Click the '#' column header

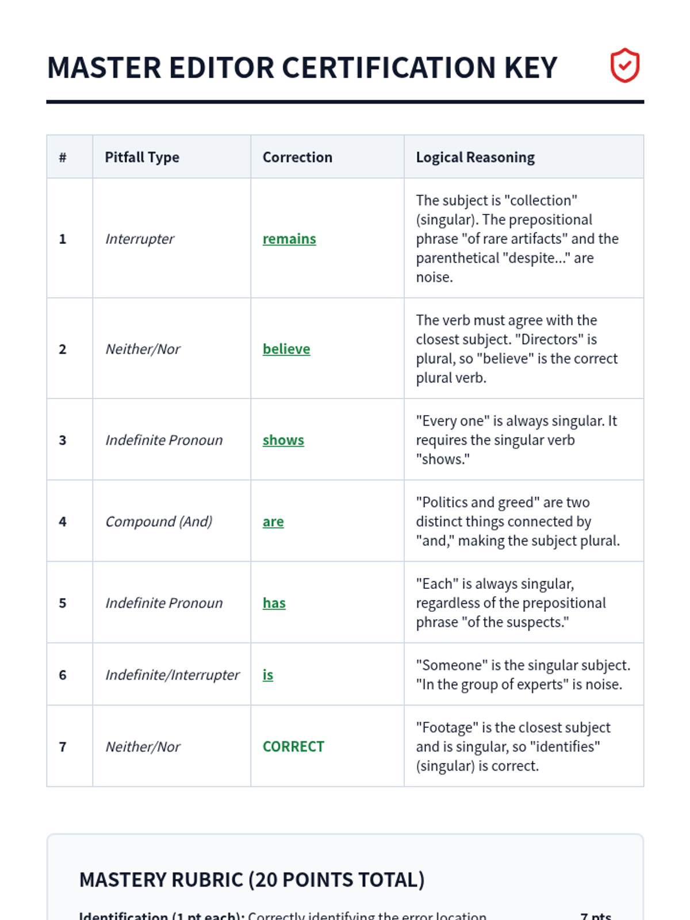point(63,157)
